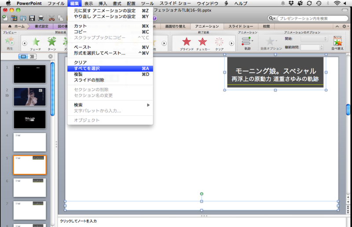This screenshot has height=227, width=352.
Task: Open the アニメーション ribbon tab
Action: coord(207,26)
